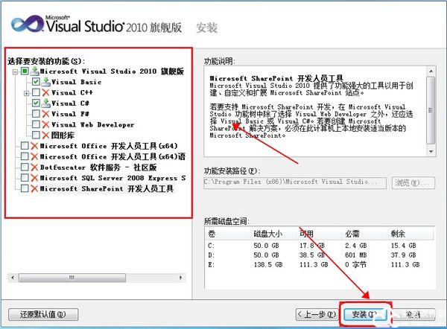Click feature description scrollbar down arrow

[431, 152]
